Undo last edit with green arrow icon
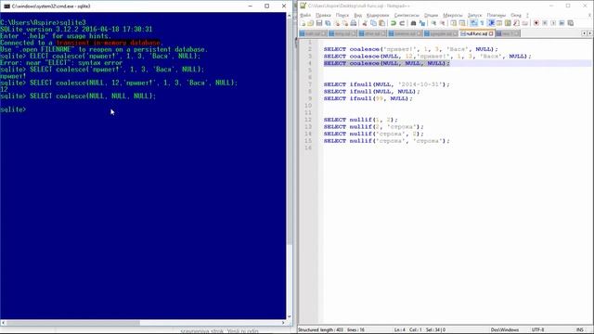Screen dimensions: 594x334 pos(394,23)
